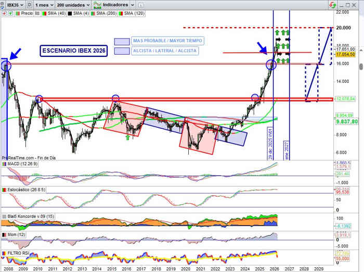Click the ESCENARIO IBEX 2026 text box
Image resolution: width=364 pixels, height=272 pixels.
73,51
